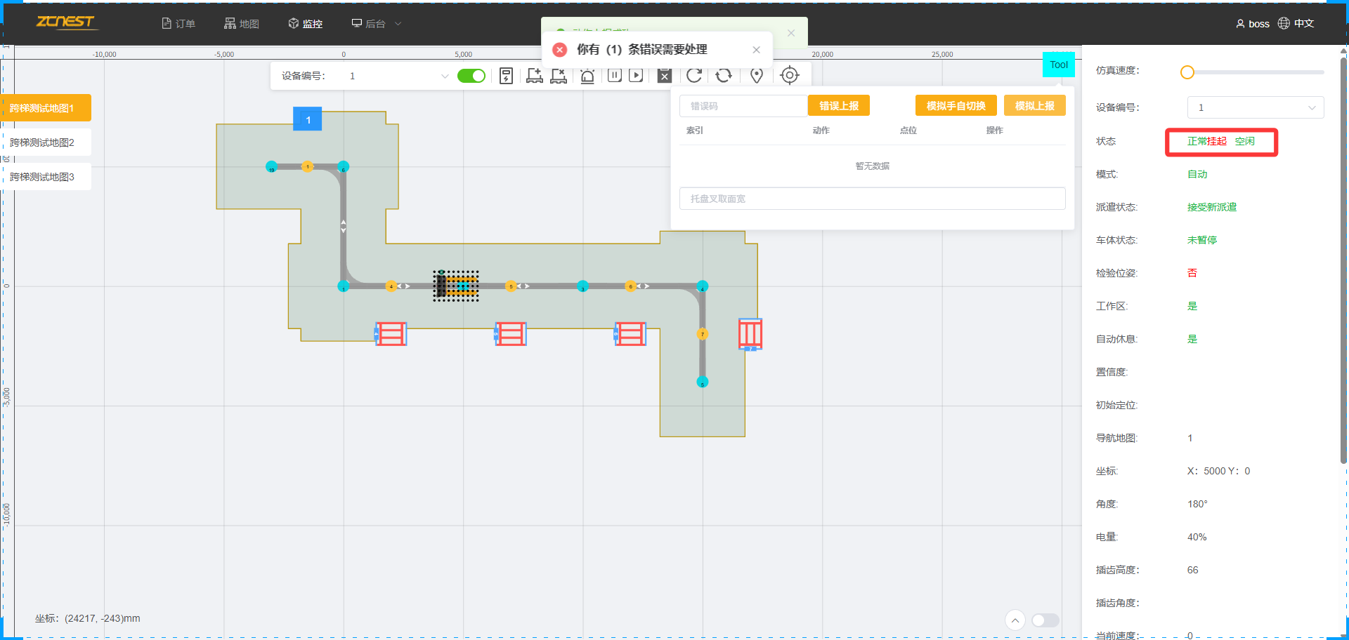Click the 模拟手自切换 button

pyautogui.click(x=956, y=106)
